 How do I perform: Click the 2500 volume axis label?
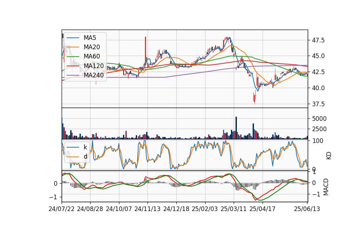click(x=319, y=129)
